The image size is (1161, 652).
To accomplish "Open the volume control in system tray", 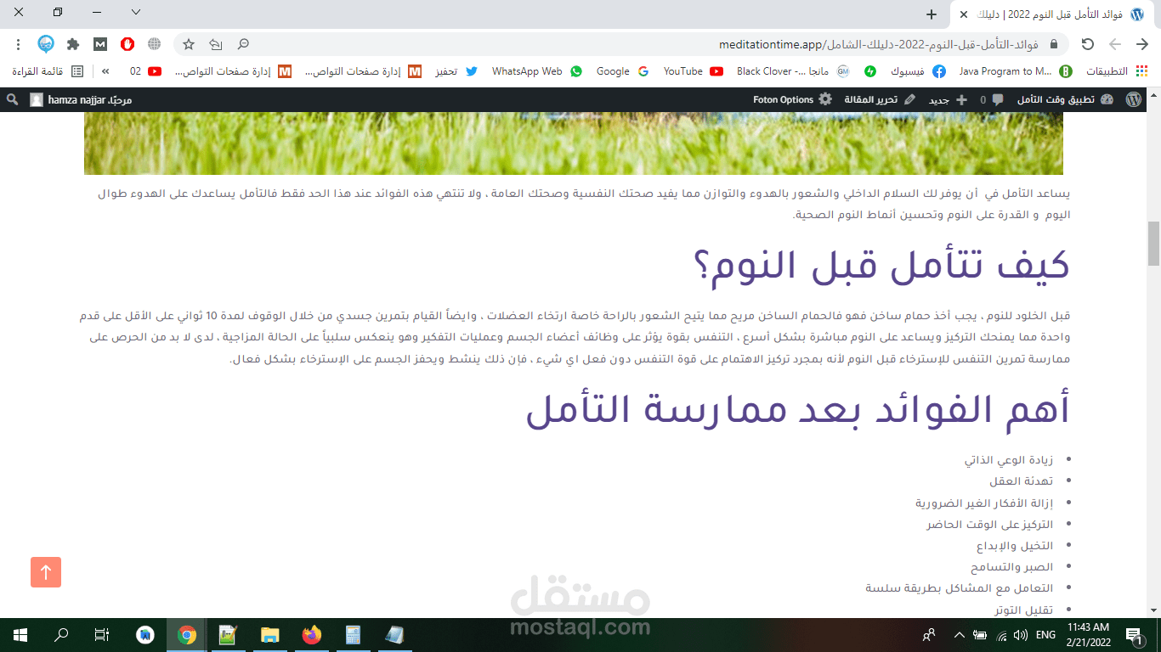I will point(1019,634).
